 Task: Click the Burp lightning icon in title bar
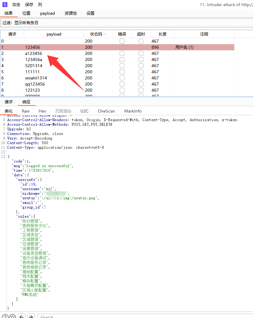(5, 5)
